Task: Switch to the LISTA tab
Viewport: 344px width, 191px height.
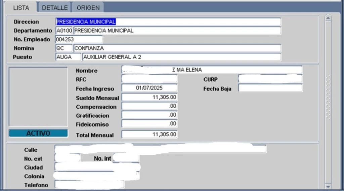Action: [21, 8]
